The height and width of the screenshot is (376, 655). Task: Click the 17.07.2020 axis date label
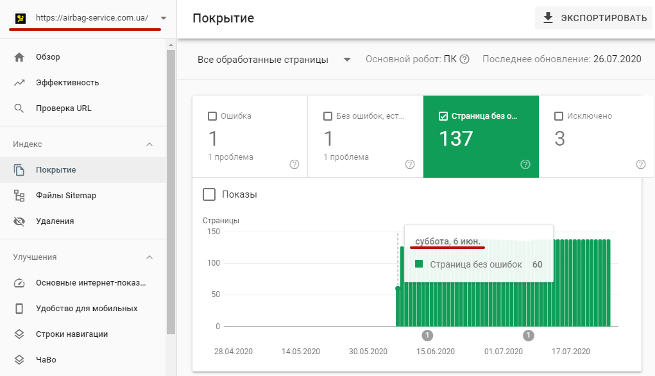570,352
